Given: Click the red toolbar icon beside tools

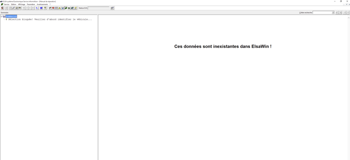Looking at the screenshot, I should [53, 8].
